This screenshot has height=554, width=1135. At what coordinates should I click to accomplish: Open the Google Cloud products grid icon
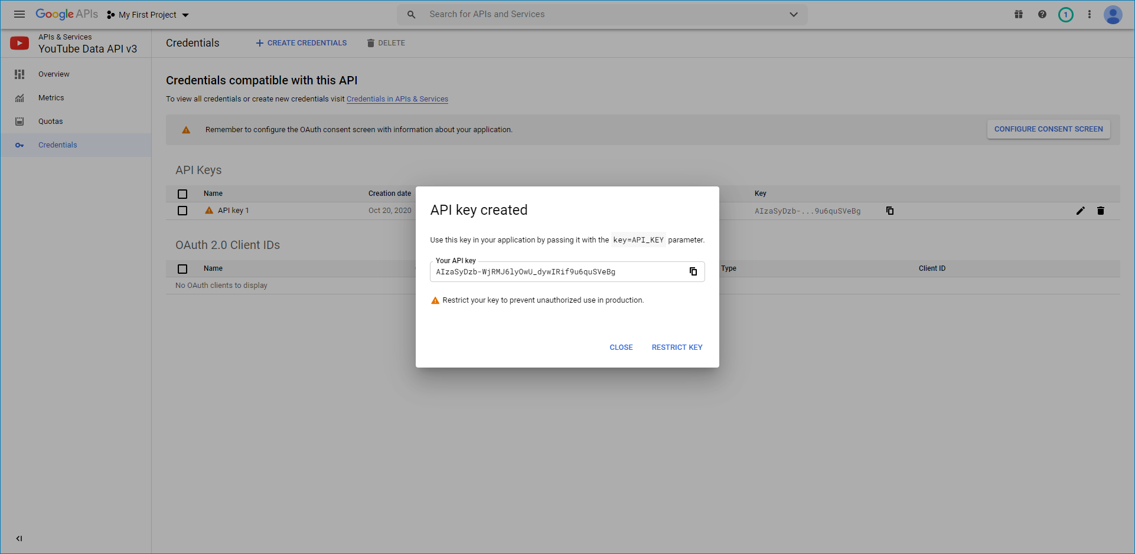tap(1019, 14)
